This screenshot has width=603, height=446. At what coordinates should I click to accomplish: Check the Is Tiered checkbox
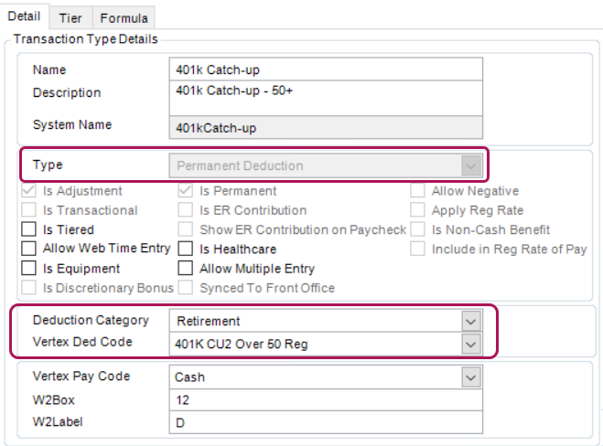(x=28, y=230)
